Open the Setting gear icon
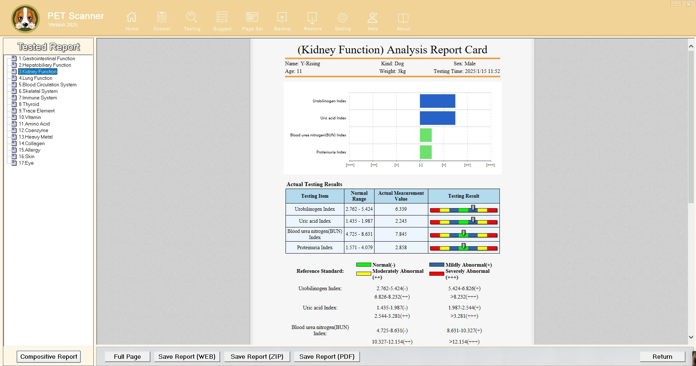The width and height of the screenshot is (696, 366). (343, 17)
